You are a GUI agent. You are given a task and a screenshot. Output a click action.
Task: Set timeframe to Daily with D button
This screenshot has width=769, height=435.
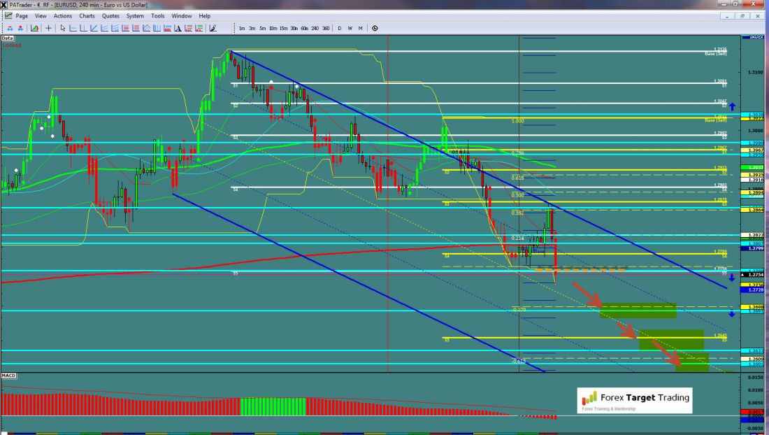tap(340, 28)
